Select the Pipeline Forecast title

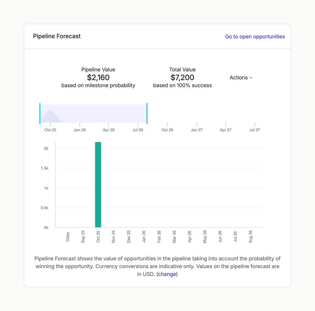coord(57,36)
